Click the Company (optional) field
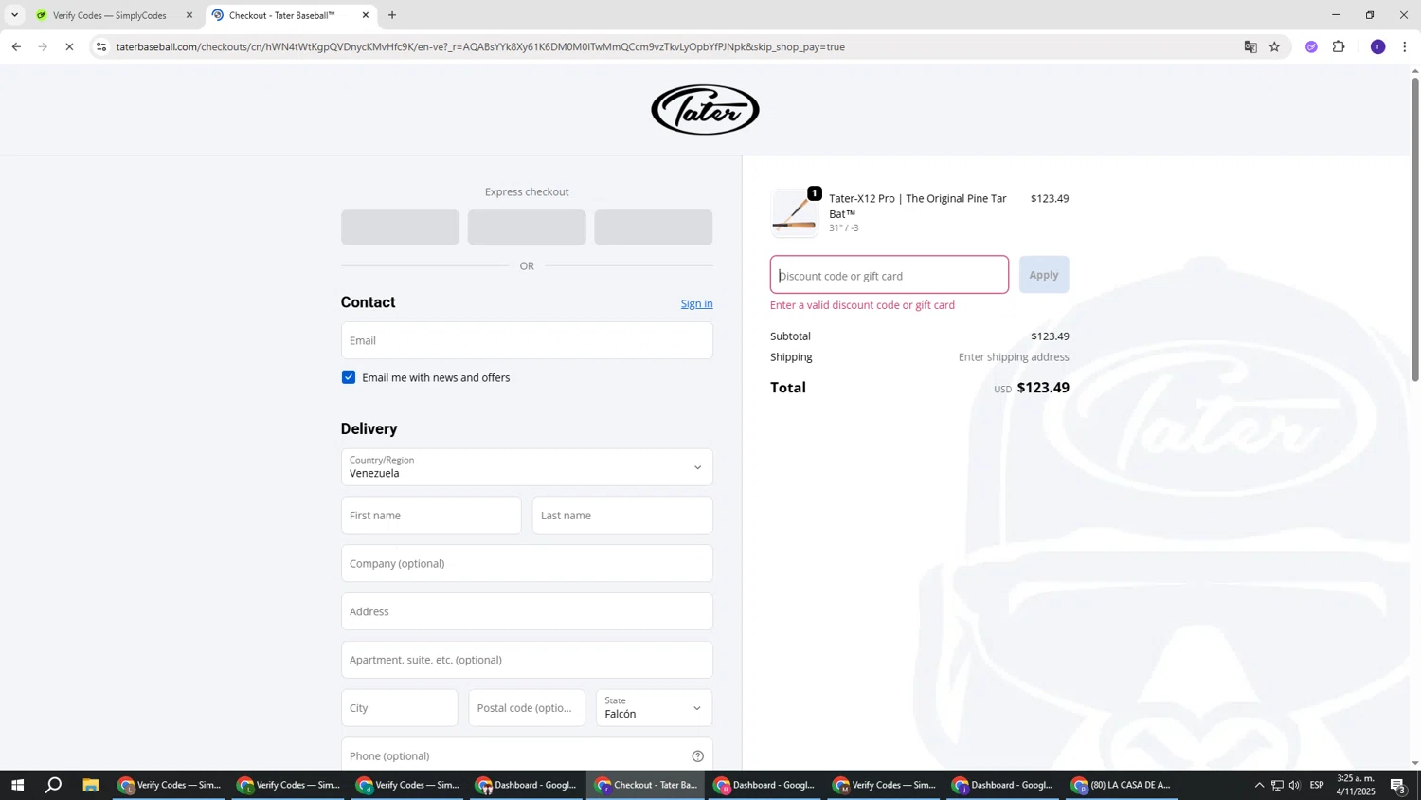Screen dimensions: 1421x800 tap(527, 564)
